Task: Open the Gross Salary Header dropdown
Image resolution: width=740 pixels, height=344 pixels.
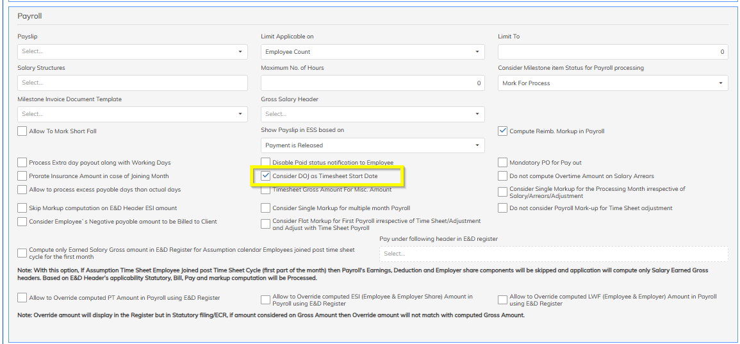Action: [x=372, y=114]
